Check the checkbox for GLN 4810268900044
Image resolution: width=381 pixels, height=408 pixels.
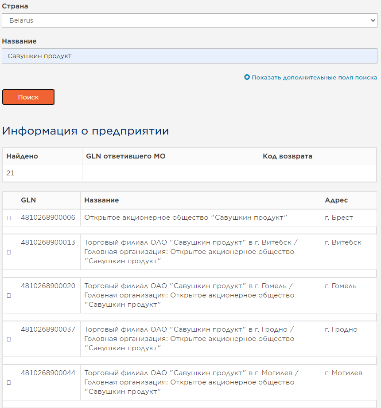[x=9, y=382]
